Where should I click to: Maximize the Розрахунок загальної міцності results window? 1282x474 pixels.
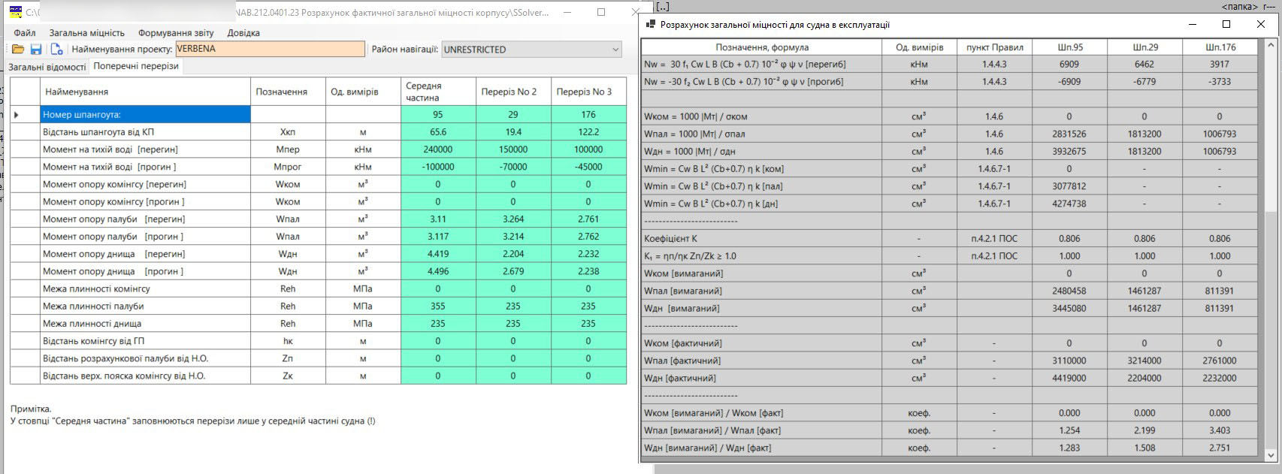[1226, 25]
